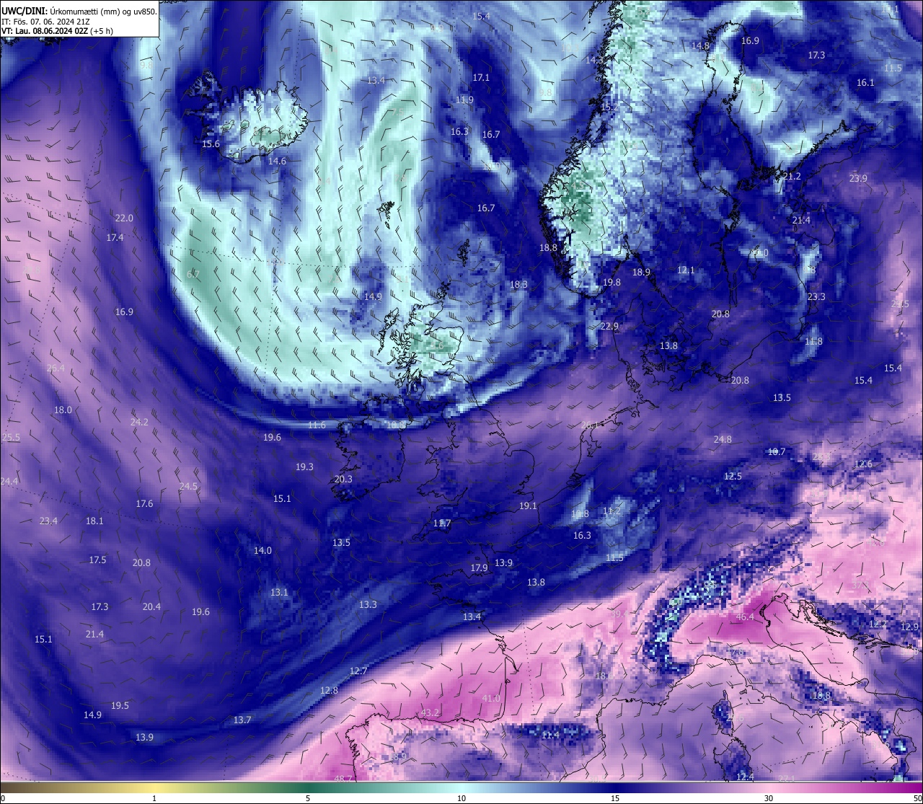The width and height of the screenshot is (923, 804).
Task: Click the map value '17.5'
Action: pyautogui.click(x=97, y=560)
